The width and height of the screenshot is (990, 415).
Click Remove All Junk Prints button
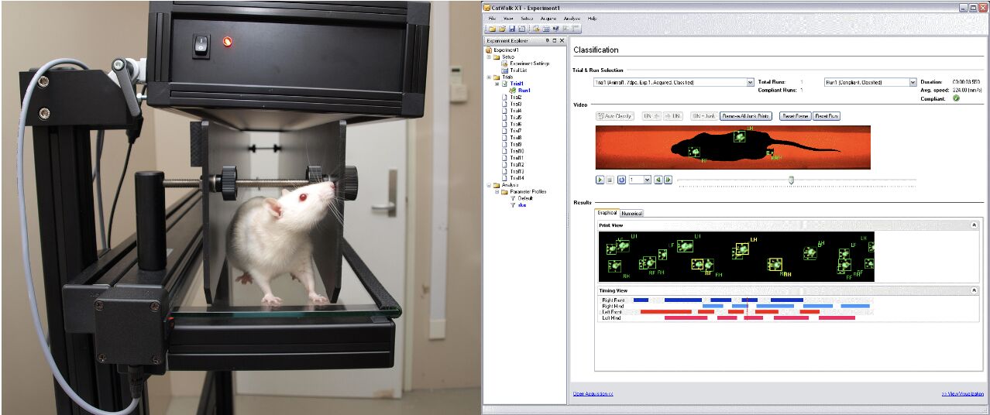click(745, 116)
